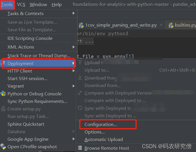Screen dimensions: 196x152
Task: Click the Create setup.py file icon
Action: [x=3, y=109]
